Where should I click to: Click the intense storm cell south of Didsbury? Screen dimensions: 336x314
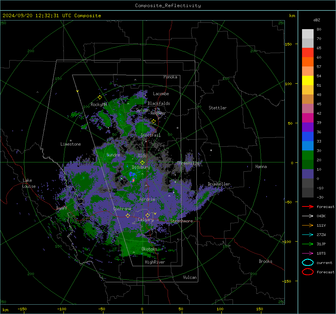[133, 180]
